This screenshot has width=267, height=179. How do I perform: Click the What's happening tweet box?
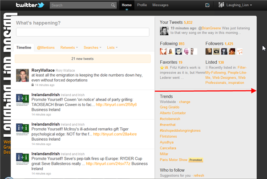click(x=82, y=32)
